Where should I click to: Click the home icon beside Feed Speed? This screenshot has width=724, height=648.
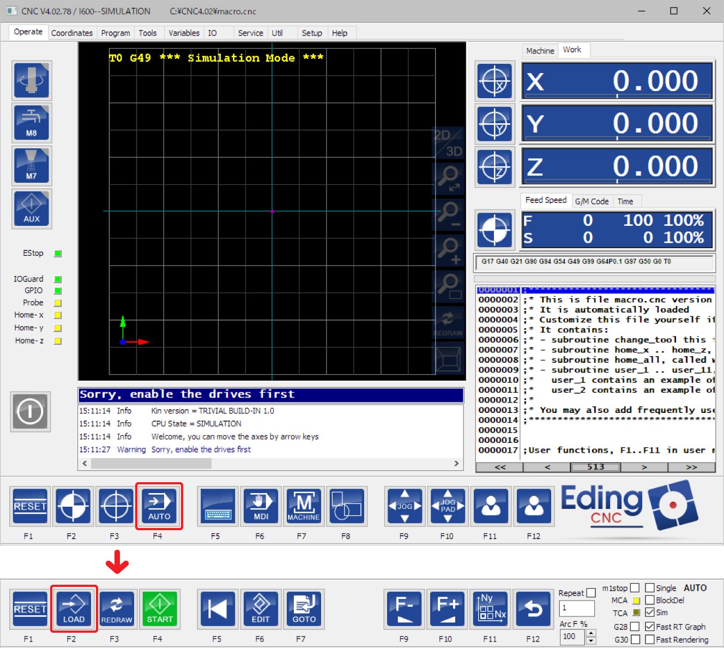494,230
